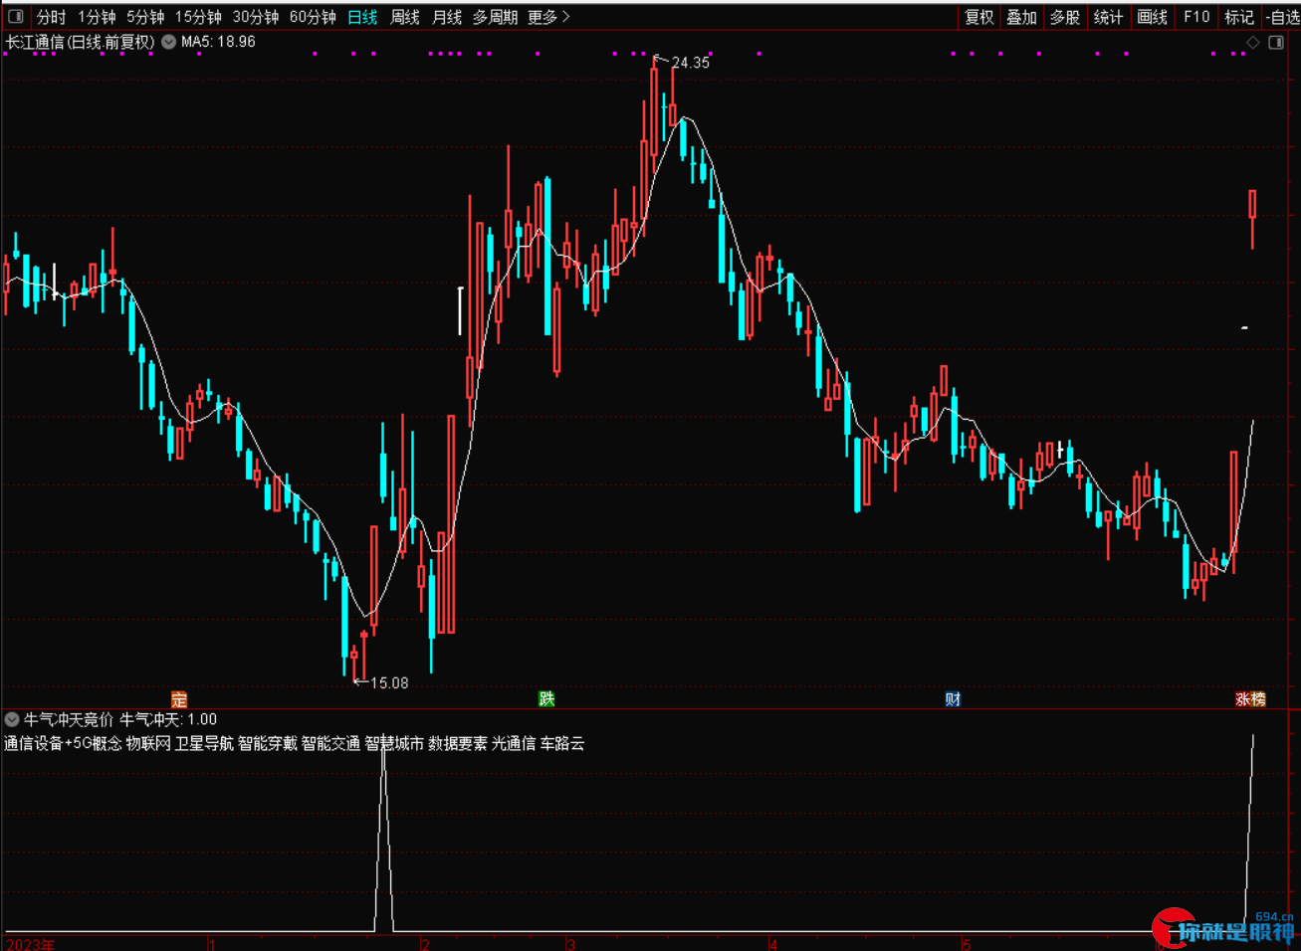Click the blue 财 event marker
The width and height of the screenshot is (1301, 951).
(953, 699)
